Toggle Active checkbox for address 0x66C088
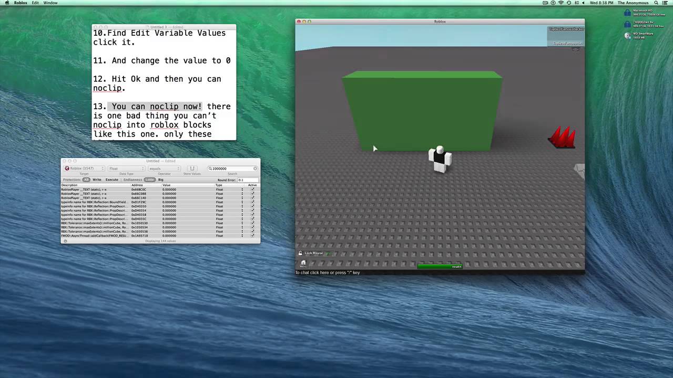Viewport: 673px width, 378px height. coord(252,194)
